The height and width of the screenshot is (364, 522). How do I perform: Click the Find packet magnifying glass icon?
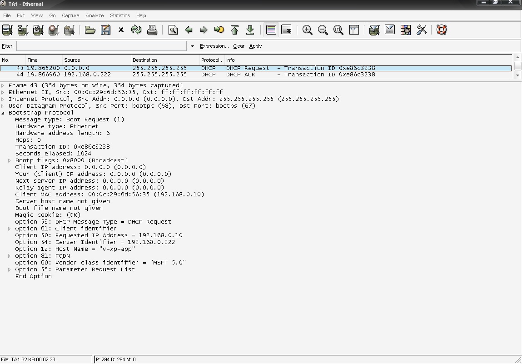pyautogui.click(x=173, y=30)
